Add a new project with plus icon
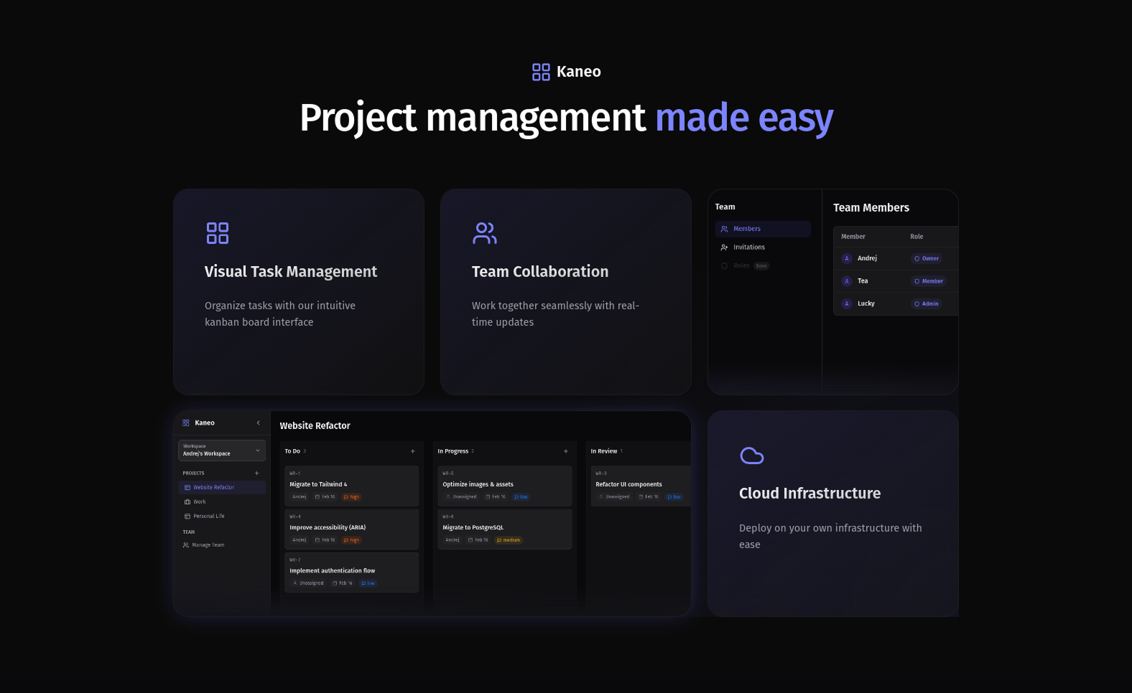This screenshot has width=1132, height=693. [256, 473]
